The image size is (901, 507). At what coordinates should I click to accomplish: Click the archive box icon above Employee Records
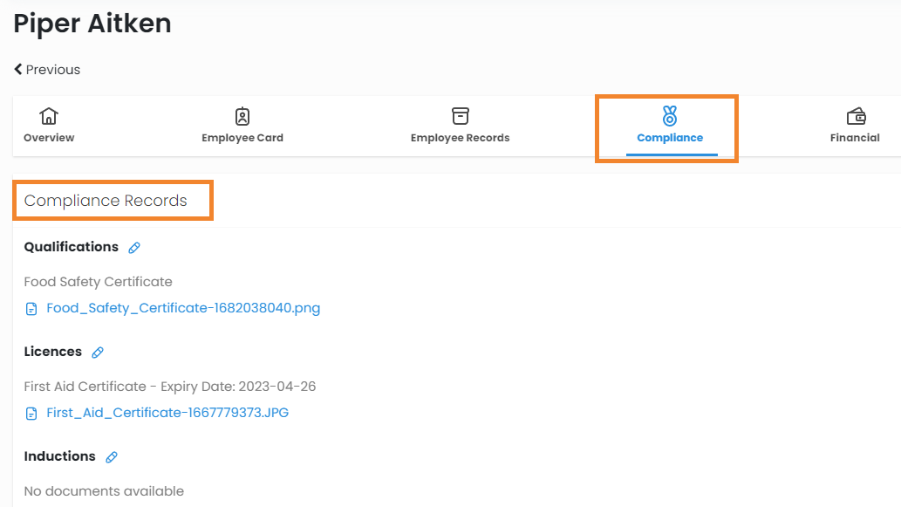click(460, 116)
